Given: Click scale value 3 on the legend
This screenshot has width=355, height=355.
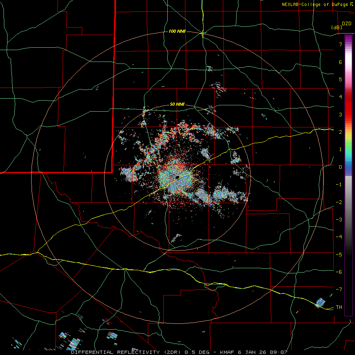Looking at the screenshot, I should (x=340, y=114).
